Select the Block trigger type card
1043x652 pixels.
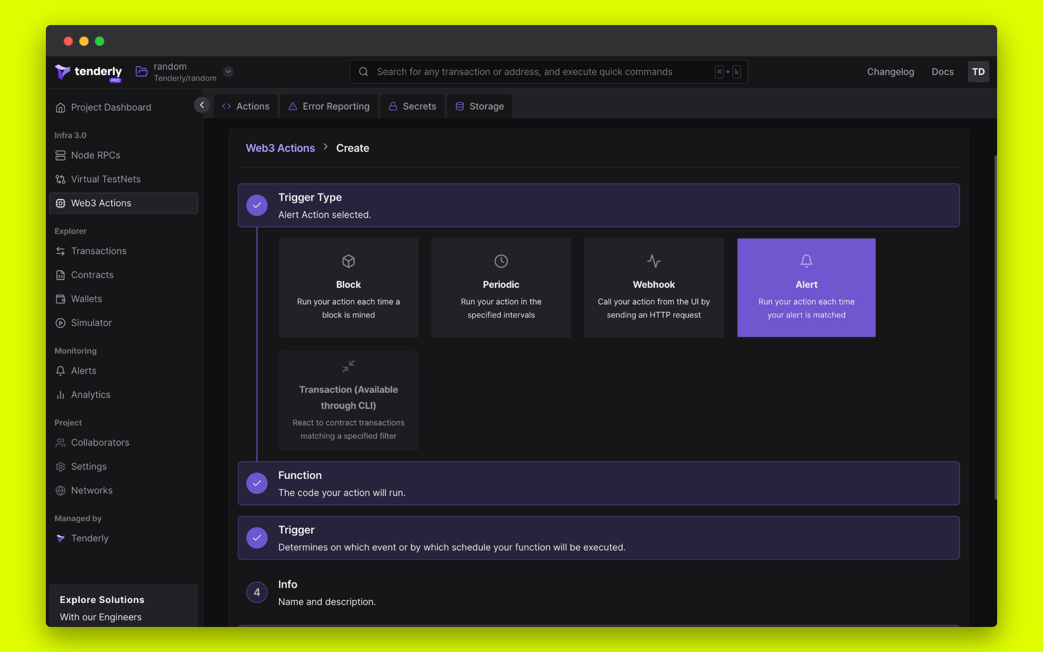coord(348,287)
